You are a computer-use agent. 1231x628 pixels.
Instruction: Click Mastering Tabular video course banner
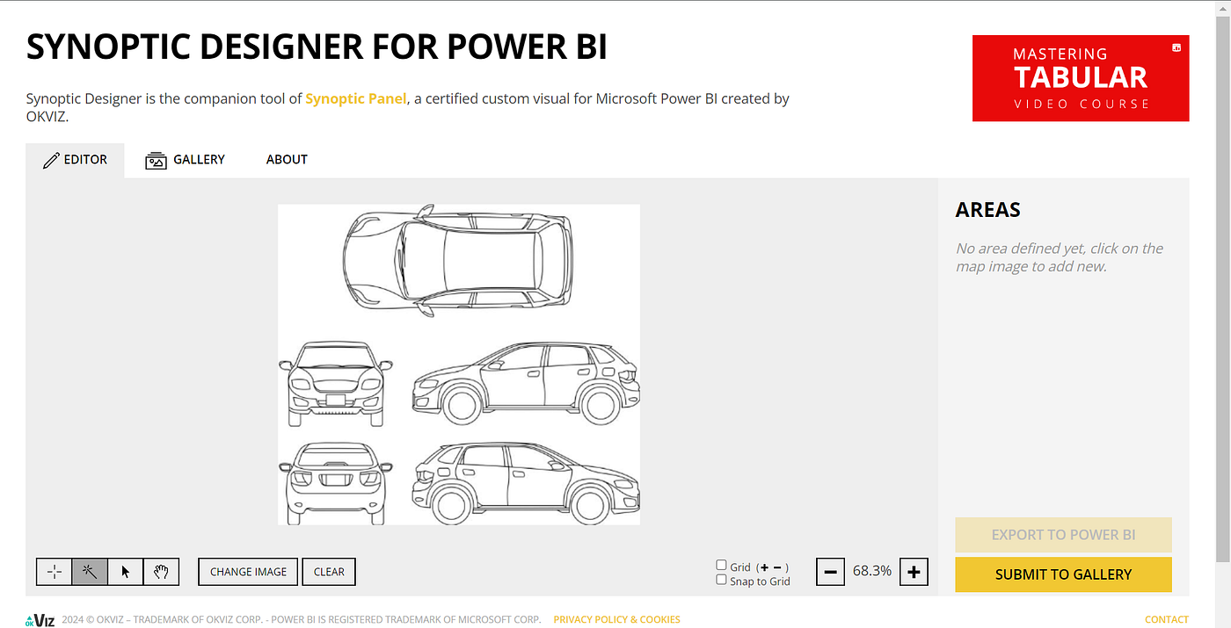1081,78
